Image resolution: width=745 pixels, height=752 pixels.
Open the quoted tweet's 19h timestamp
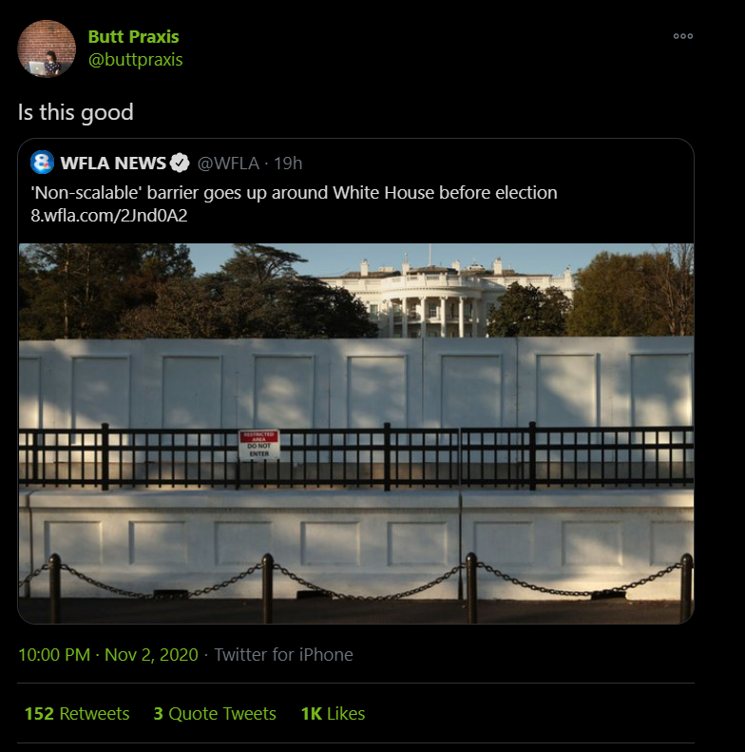tap(288, 164)
